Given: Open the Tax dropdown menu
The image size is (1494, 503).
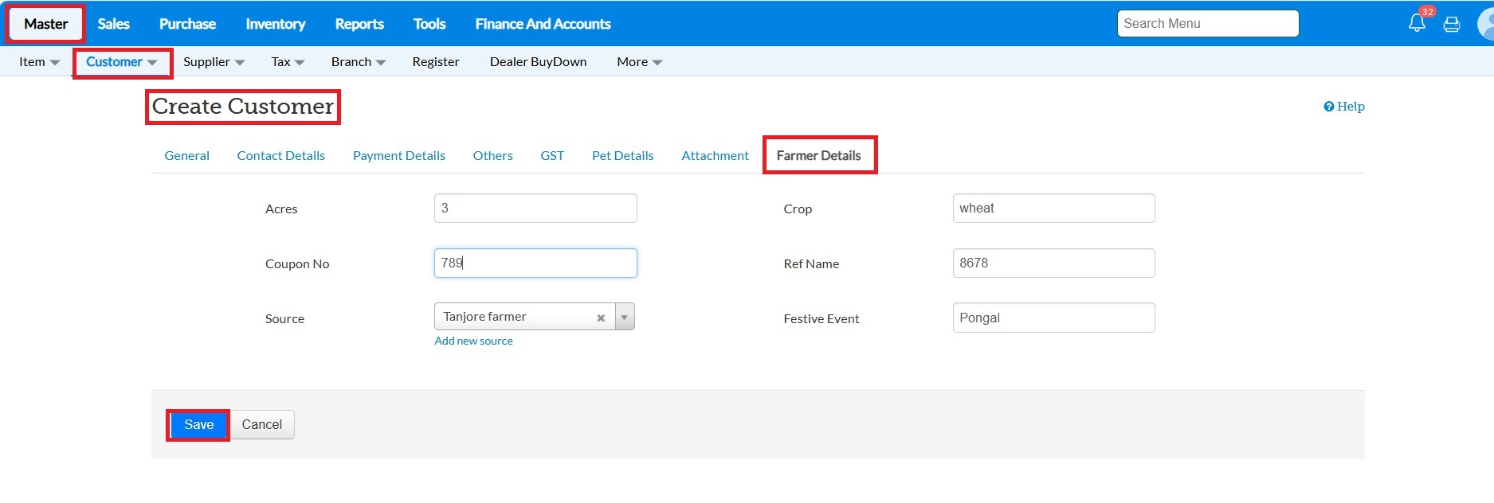Looking at the screenshot, I should pos(288,62).
